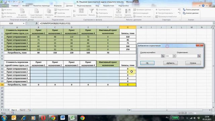Open the File (Файл) tab

(x=4, y=6)
